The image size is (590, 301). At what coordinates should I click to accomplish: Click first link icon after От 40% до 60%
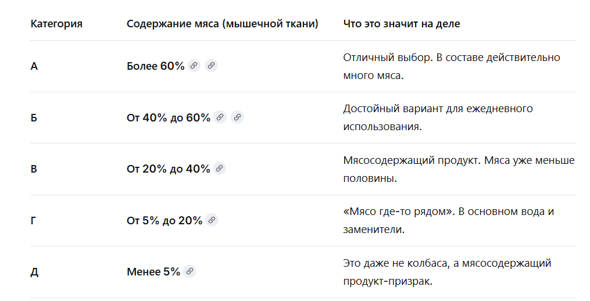[x=220, y=117]
